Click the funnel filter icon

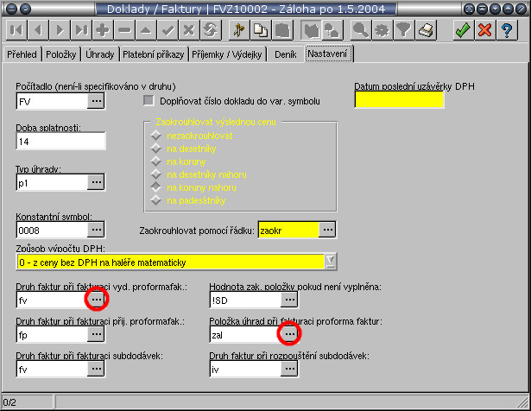(402, 29)
